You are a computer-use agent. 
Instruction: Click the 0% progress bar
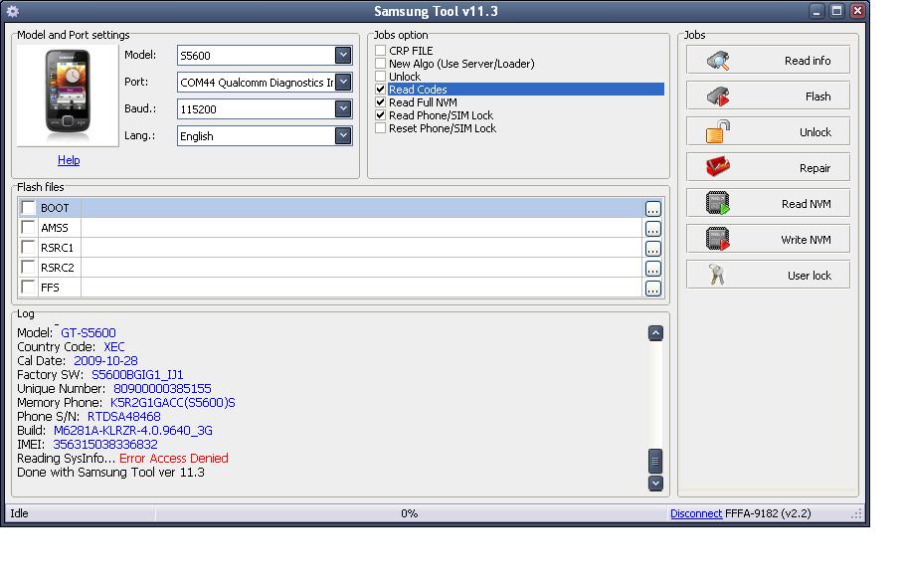point(409,513)
